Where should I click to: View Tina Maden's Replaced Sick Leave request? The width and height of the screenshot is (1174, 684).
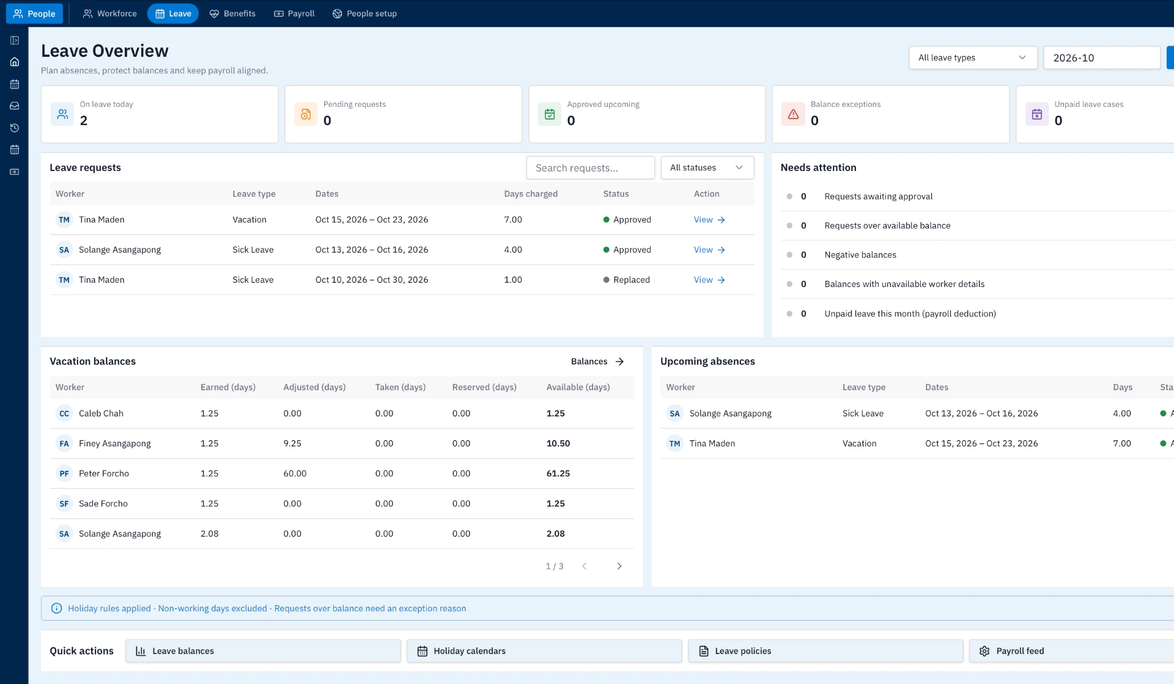(x=709, y=280)
